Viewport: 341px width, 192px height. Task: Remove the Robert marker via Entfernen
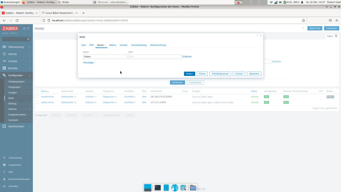point(187,57)
